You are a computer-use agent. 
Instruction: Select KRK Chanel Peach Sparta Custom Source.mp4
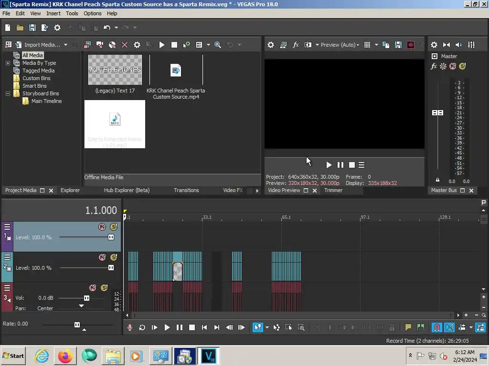tap(176, 76)
